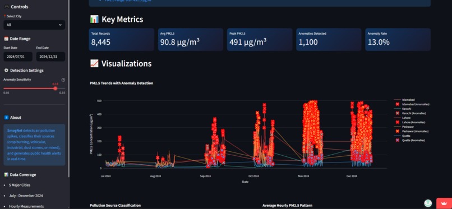Click the Nov 2024 x-axis label
The width and height of the screenshot is (452, 209).
pyautogui.click(x=303, y=176)
